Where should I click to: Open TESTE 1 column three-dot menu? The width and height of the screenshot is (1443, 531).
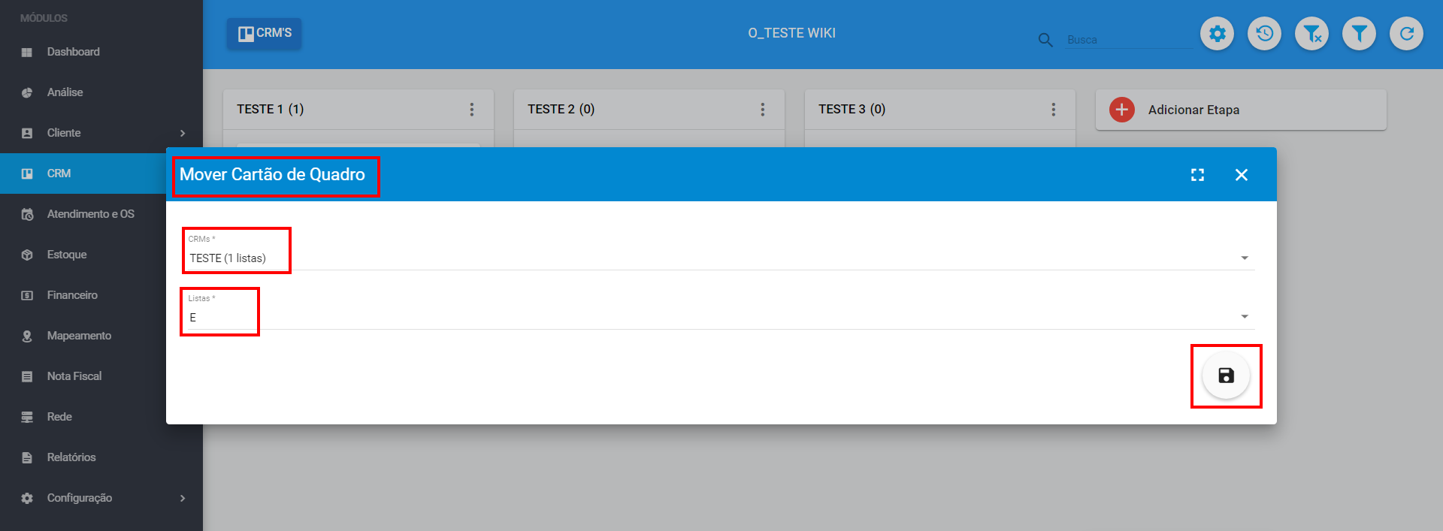click(472, 110)
